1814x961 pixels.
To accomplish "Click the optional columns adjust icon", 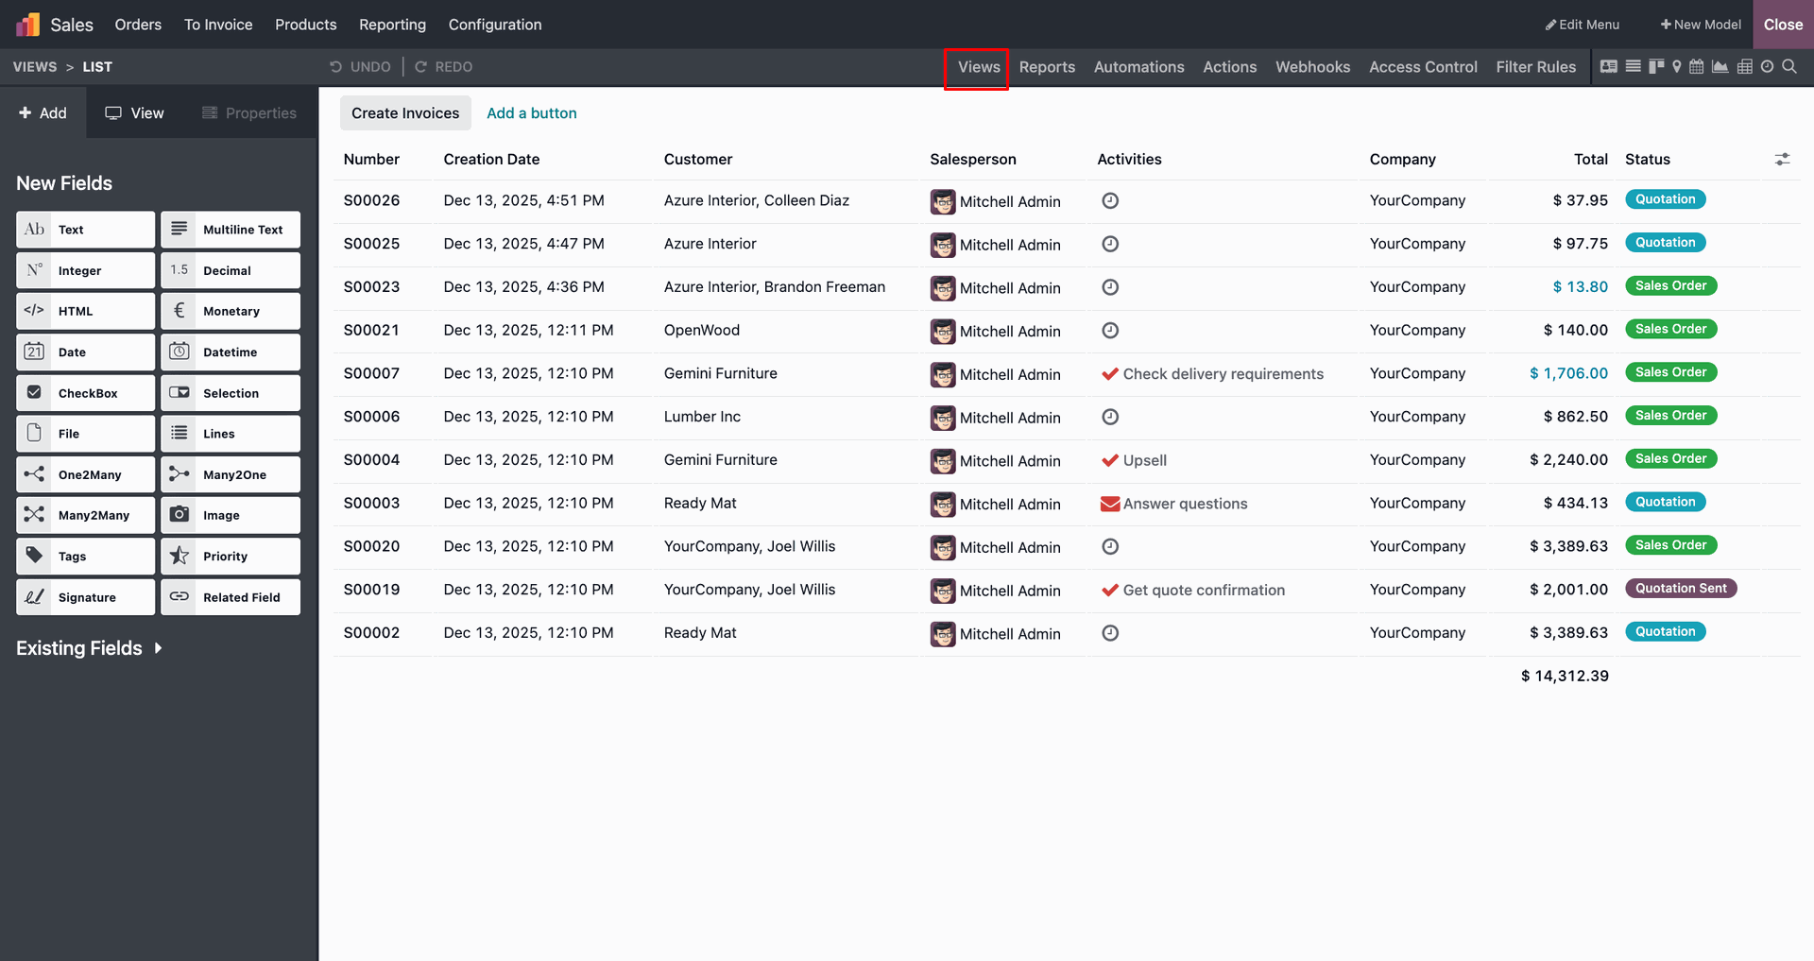I will 1782,159.
